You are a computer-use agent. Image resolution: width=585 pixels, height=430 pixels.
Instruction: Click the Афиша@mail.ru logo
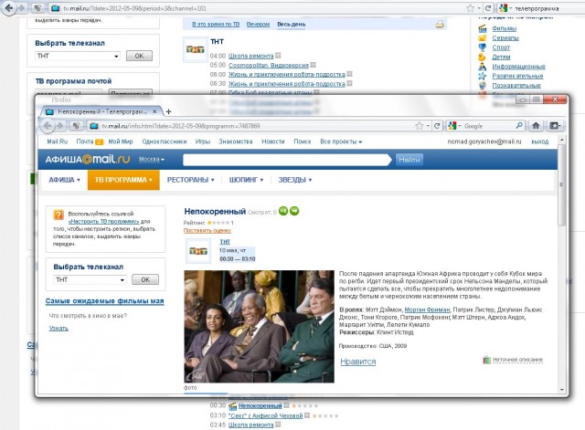pyautogui.click(x=88, y=160)
